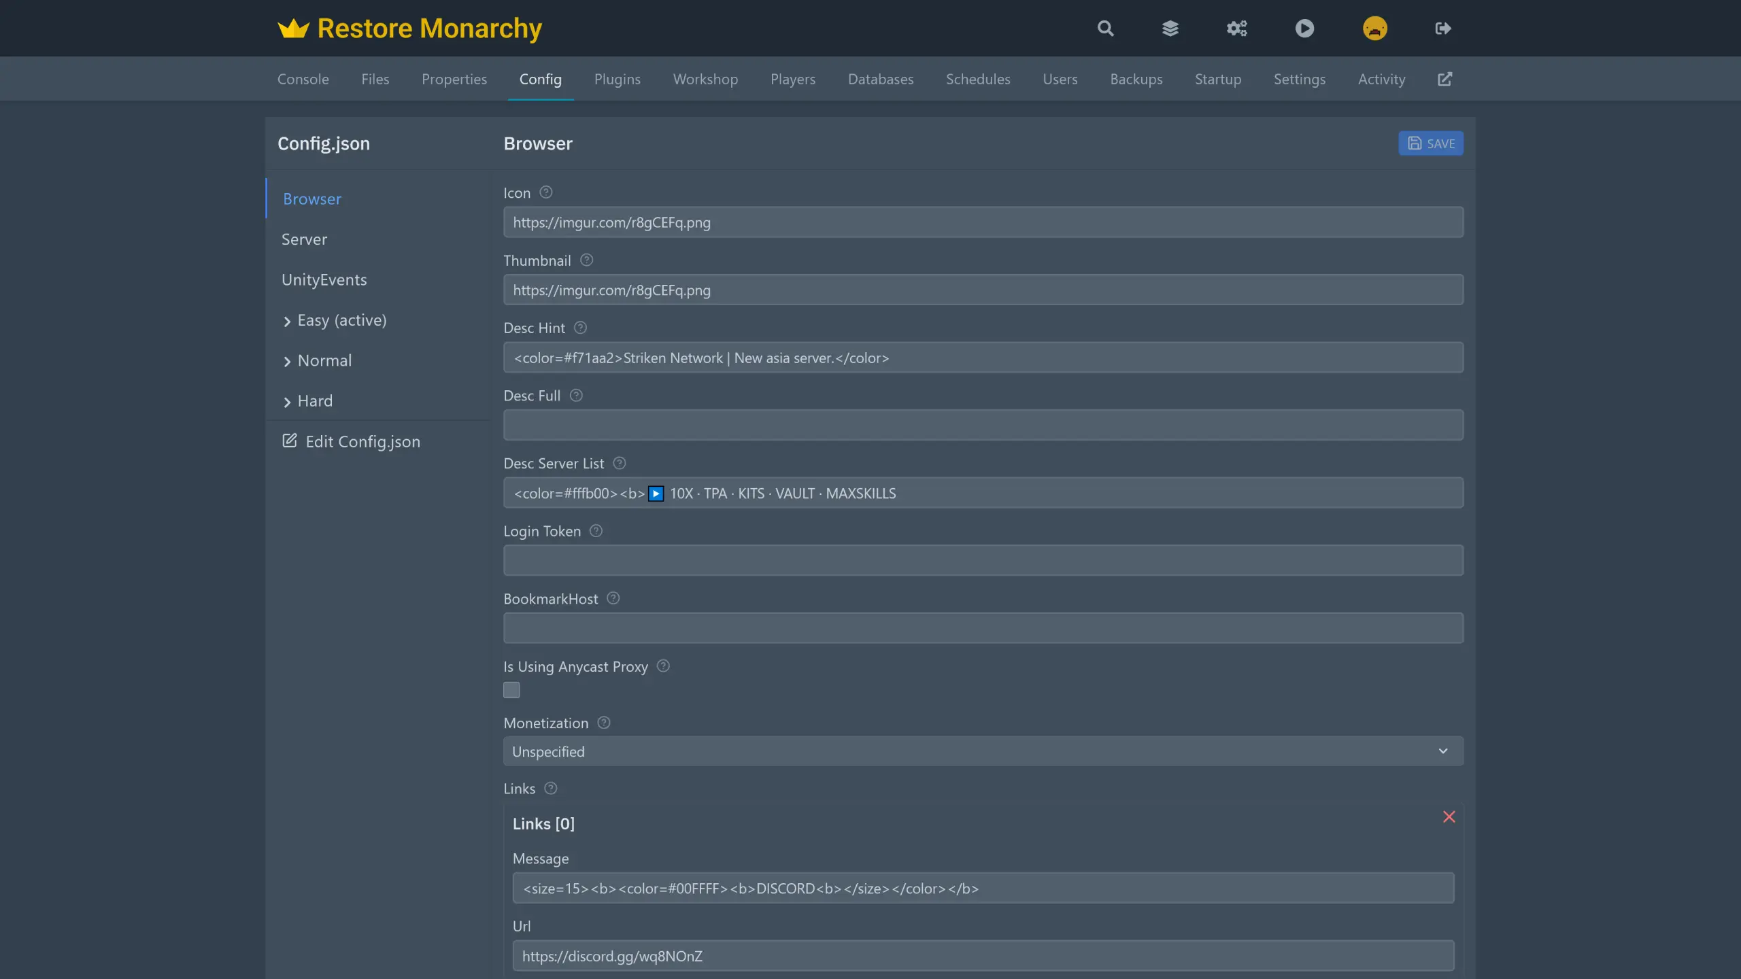
Task: Click the layers stack icon in header
Action: click(x=1170, y=29)
